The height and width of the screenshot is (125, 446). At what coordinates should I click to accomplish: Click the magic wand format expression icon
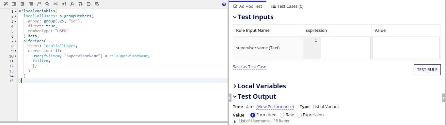6,4
